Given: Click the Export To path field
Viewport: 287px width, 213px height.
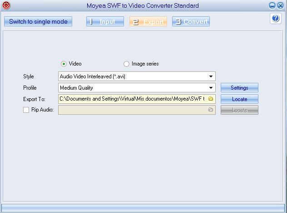Looking at the screenshot, I should coord(137,99).
